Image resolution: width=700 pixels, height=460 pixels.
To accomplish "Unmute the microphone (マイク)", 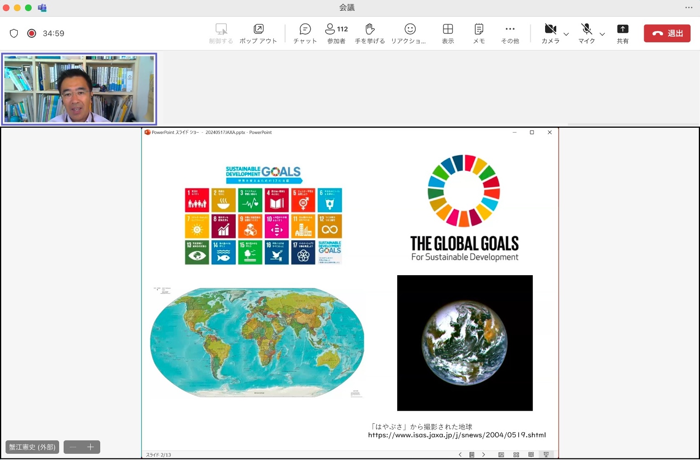I will click(587, 33).
